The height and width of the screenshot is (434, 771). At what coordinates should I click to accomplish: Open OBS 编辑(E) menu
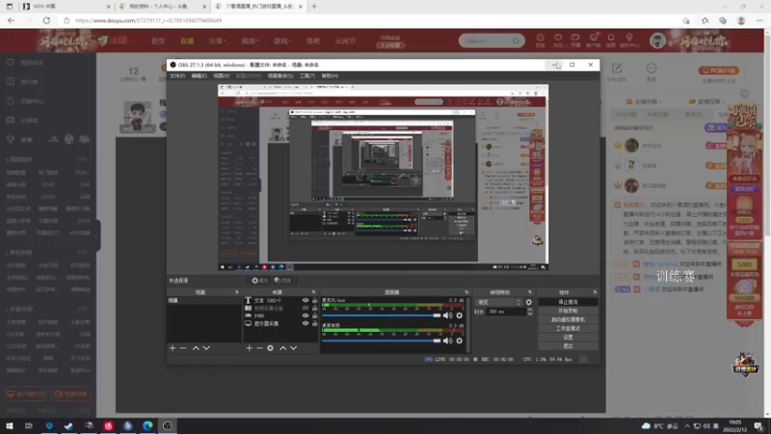click(199, 76)
